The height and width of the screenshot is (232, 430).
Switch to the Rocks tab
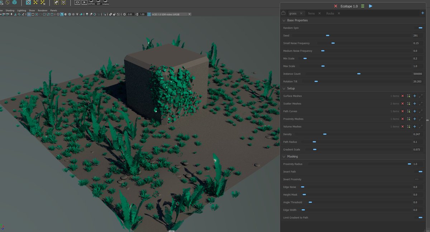330,13
